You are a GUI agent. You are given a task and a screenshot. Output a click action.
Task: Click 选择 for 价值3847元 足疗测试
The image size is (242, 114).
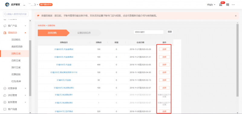[x=164, y=111]
